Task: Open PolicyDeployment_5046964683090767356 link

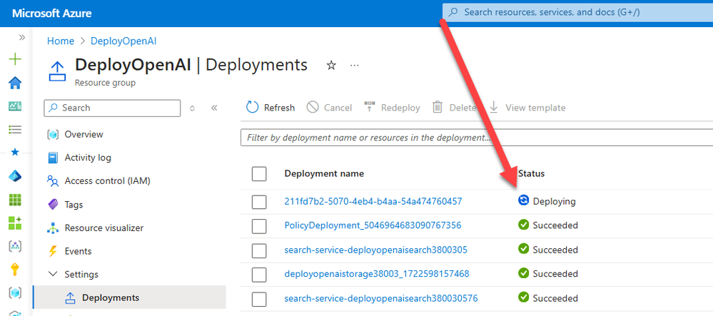Action: pos(373,225)
